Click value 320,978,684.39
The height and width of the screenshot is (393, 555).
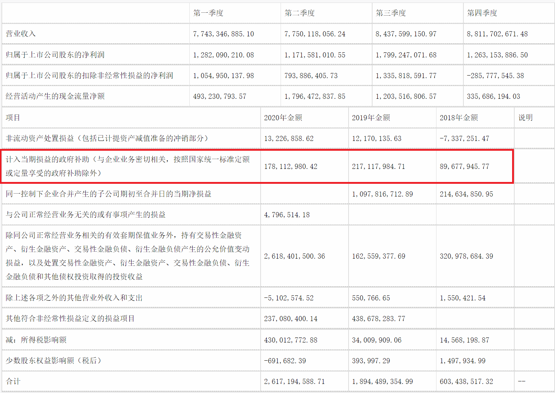click(467, 256)
